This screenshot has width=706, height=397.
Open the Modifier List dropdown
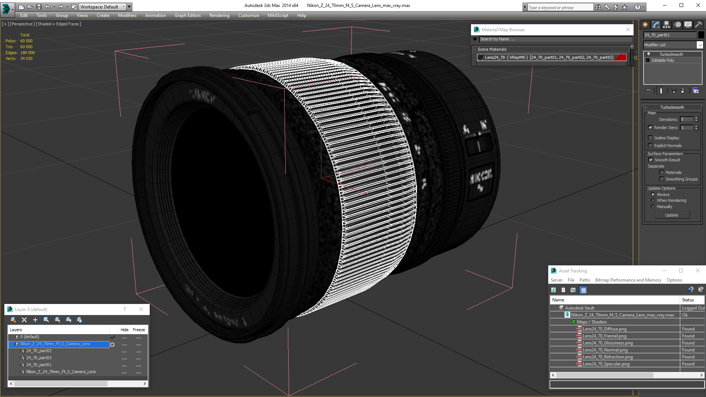click(700, 45)
